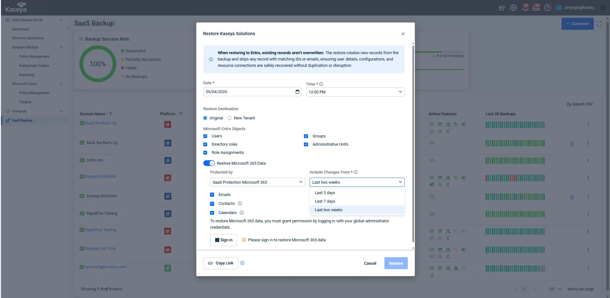Open the Protected by dropdown
The width and height of the screenshot is (610, 298).
[x=257, y=182]
